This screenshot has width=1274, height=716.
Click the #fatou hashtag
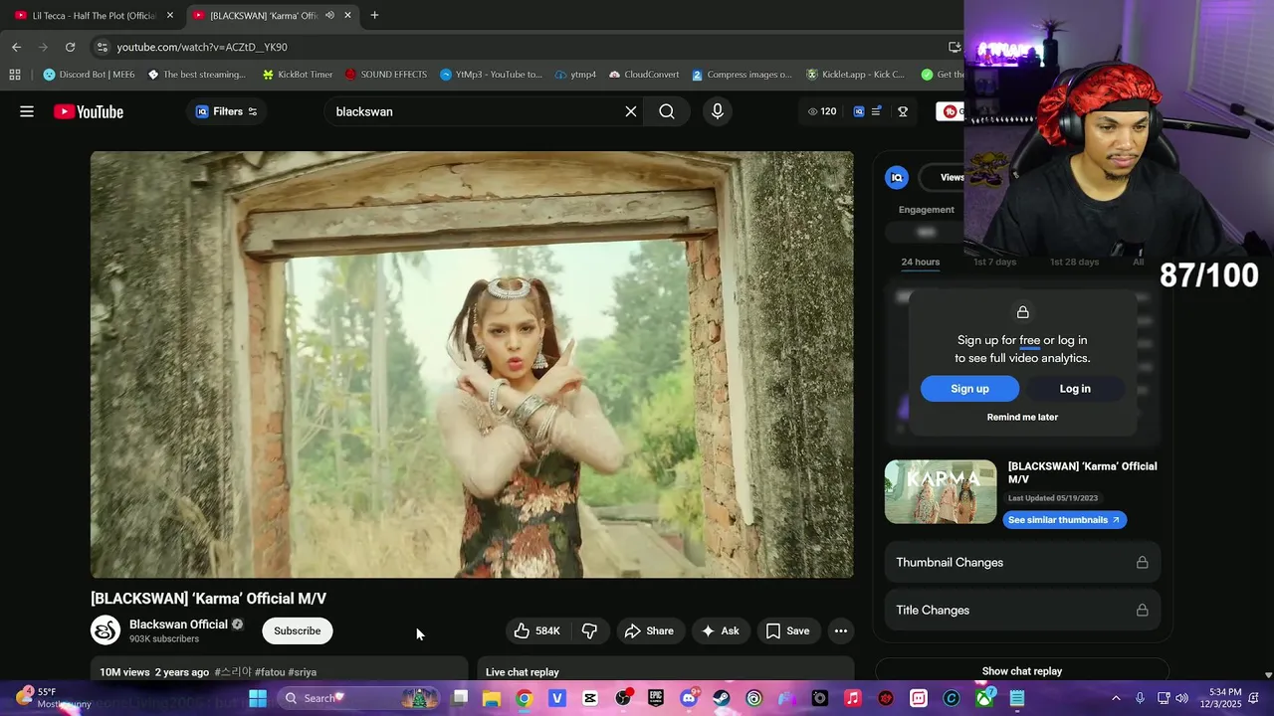click(x=270, y=672)
